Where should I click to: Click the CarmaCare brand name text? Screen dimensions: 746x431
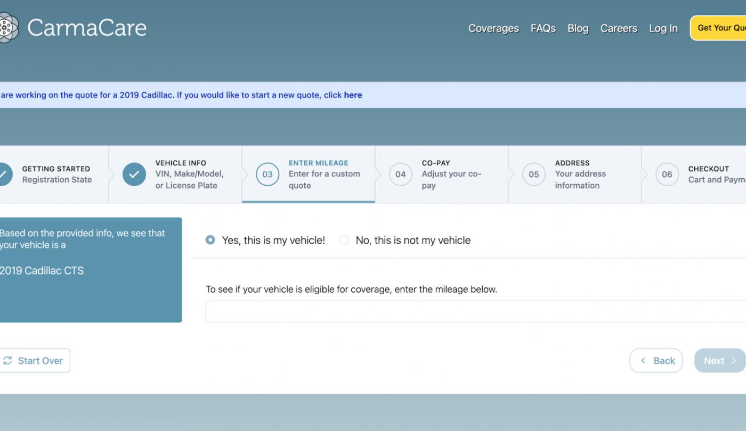click(87, 28)
